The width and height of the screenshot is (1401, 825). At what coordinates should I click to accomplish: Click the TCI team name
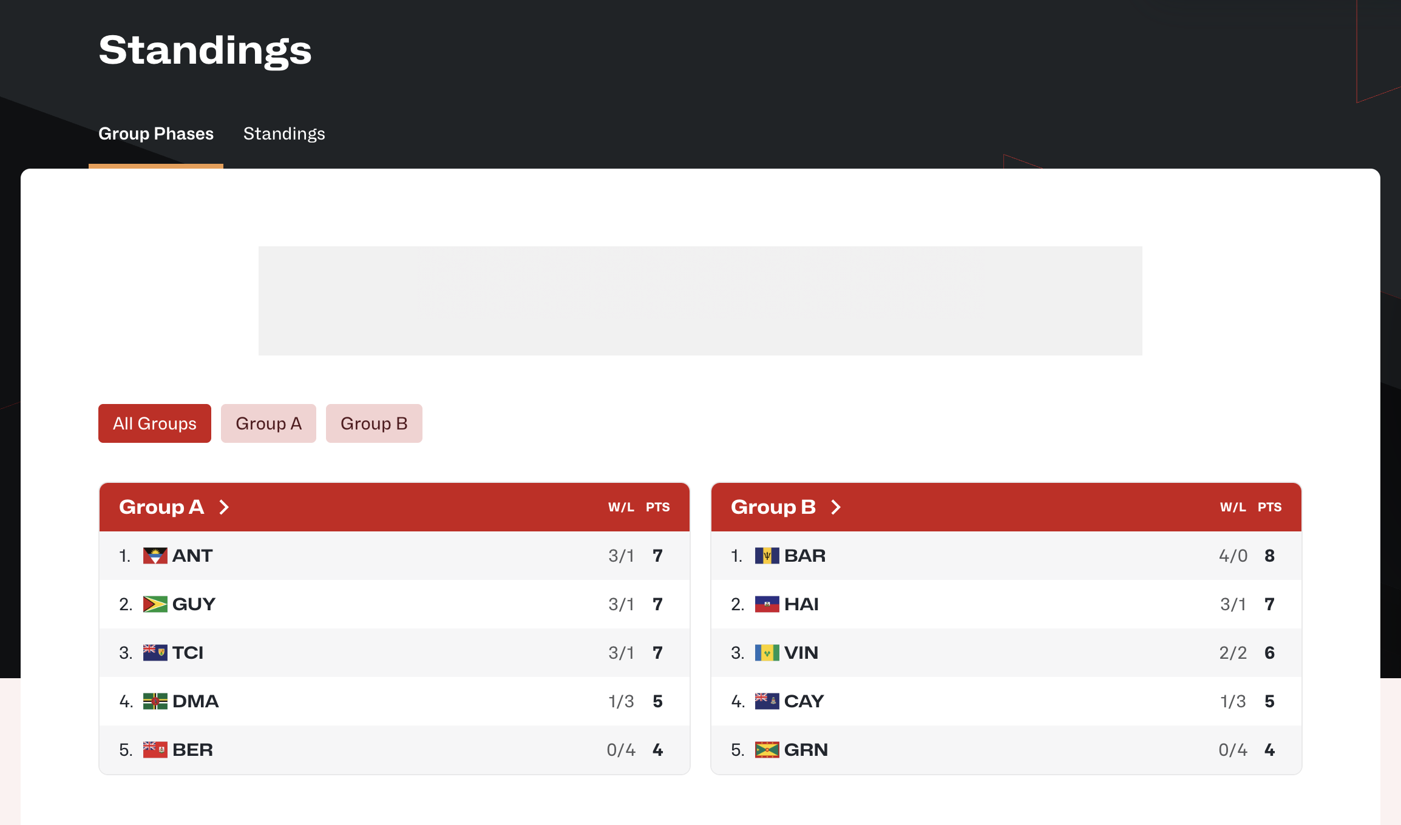[188, 653]
